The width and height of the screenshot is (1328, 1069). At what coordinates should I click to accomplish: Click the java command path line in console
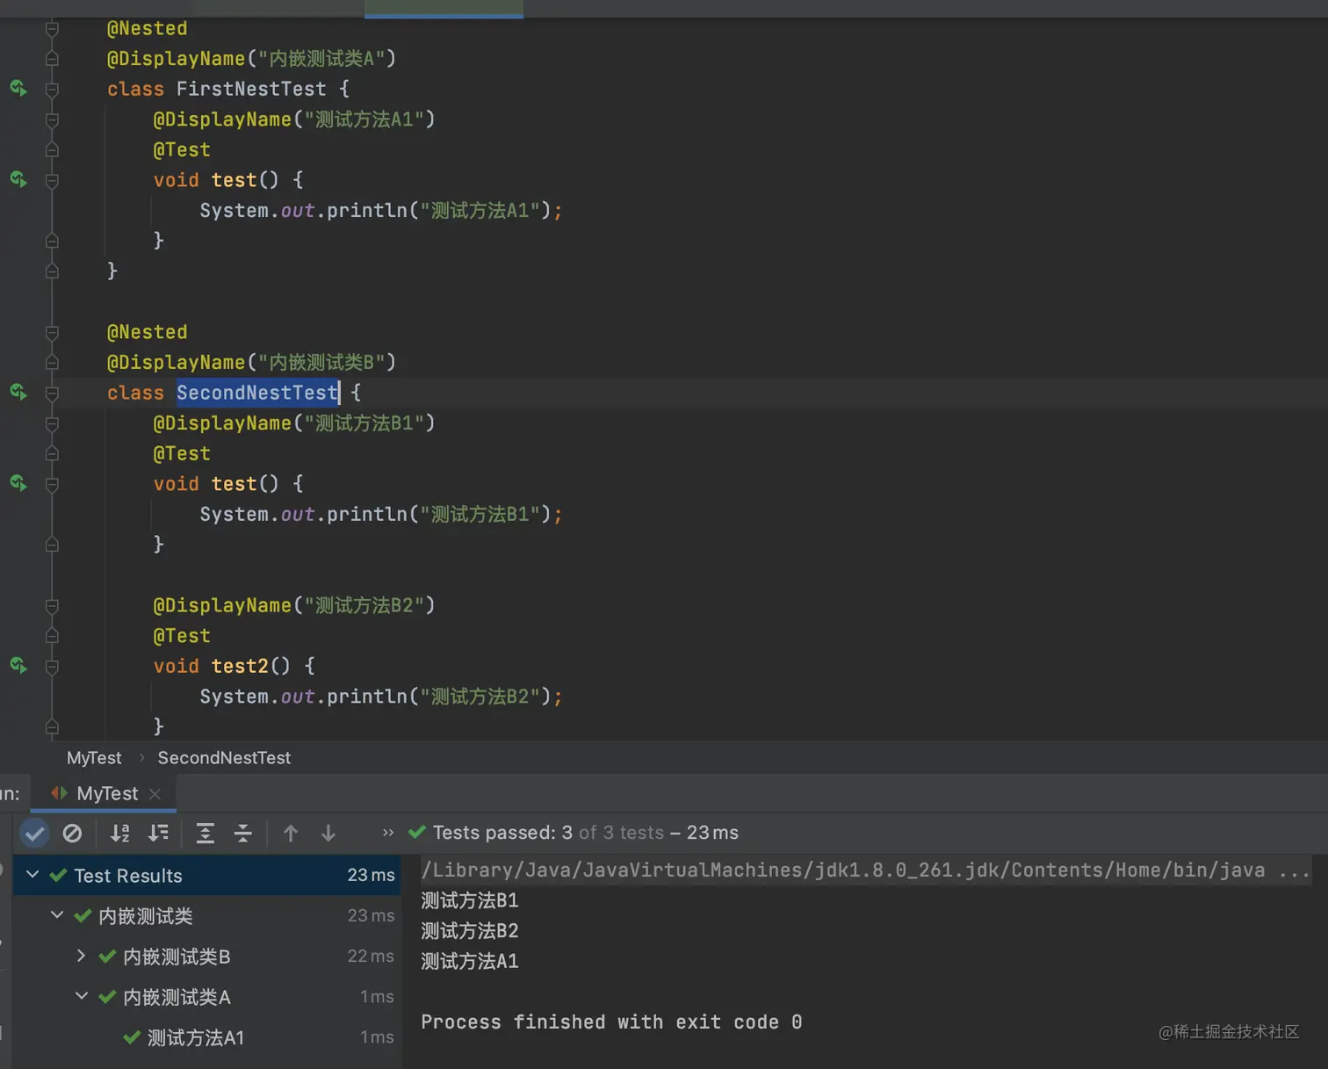865,870
